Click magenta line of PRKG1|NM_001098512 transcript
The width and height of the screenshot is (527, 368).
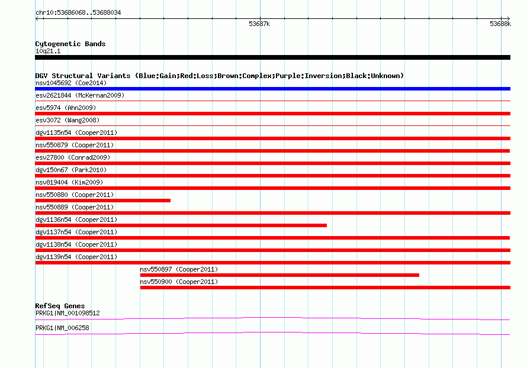(272, 318)
